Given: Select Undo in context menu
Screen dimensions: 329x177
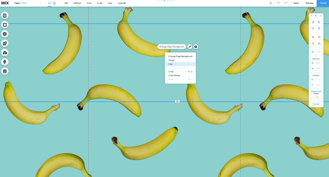Looking at the screenshot, I should tap(180, 72).
